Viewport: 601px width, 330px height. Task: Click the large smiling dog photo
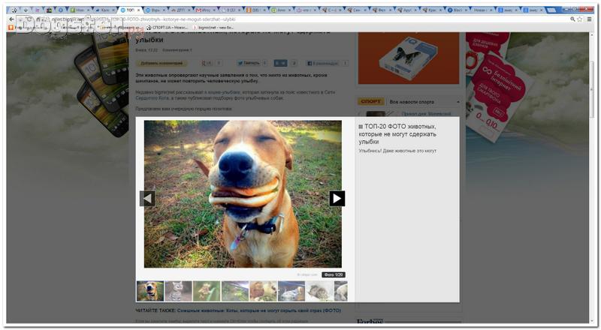point(243,194)
